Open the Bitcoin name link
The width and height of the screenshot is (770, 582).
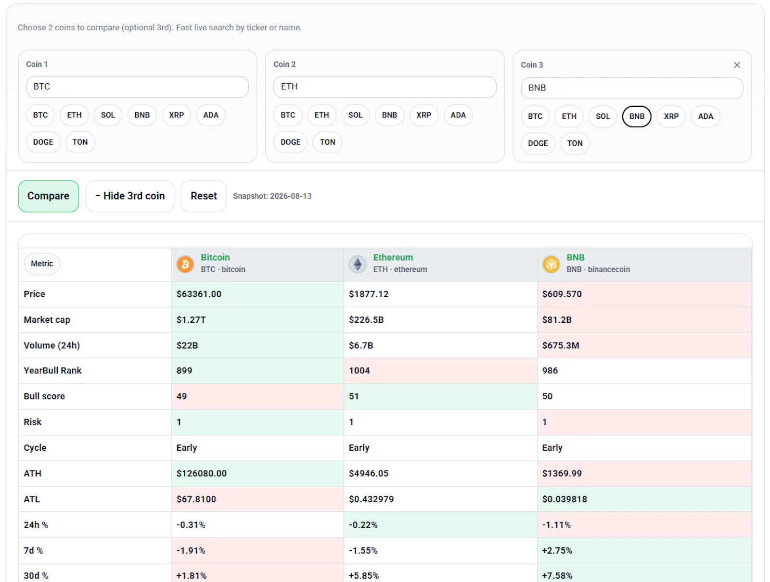(x=215, y=257)
